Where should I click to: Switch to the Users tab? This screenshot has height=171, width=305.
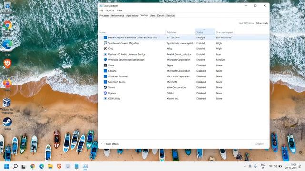pos(152,16)
